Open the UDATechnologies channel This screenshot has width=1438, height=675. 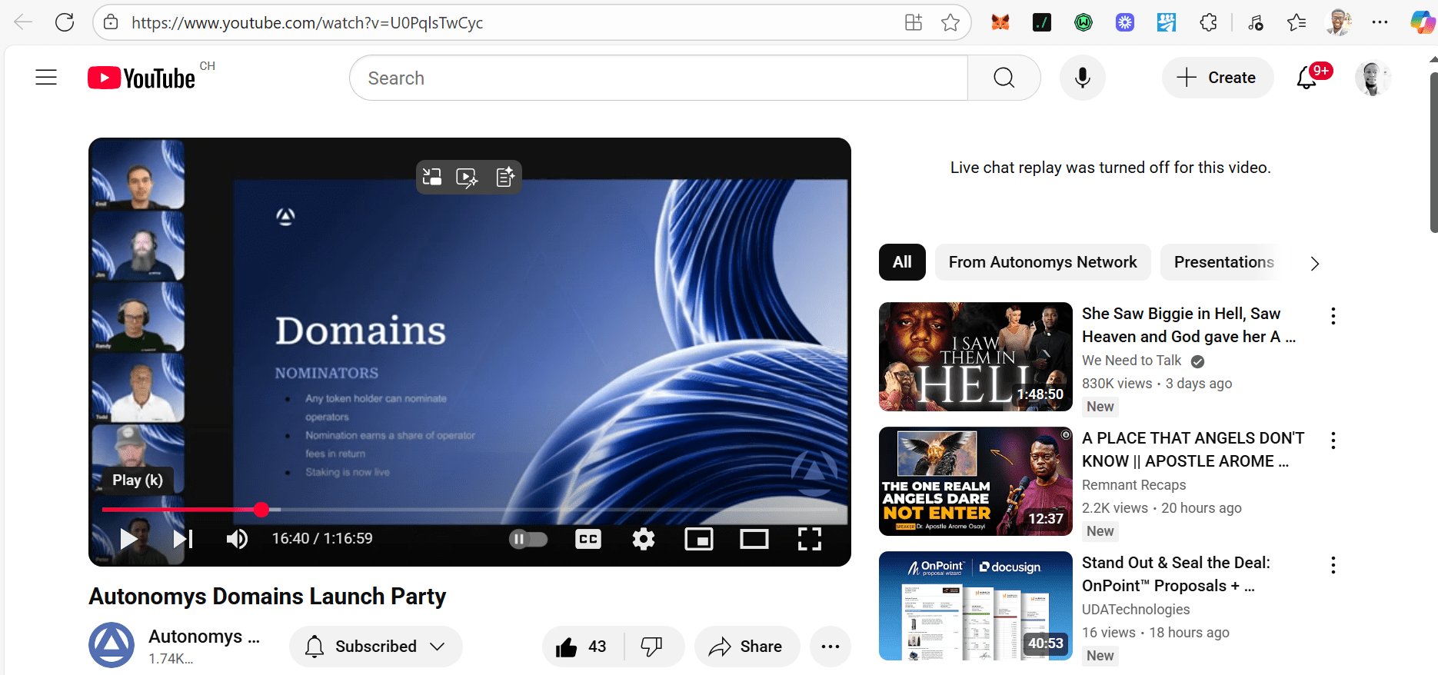(1136, 610)
